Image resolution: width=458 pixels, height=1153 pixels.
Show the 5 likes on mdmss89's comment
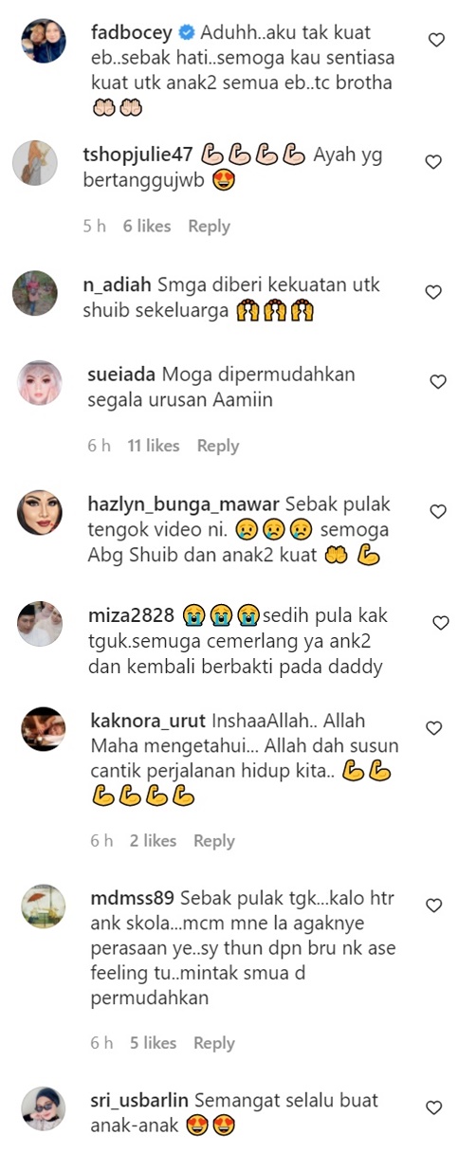point(153,1043)
